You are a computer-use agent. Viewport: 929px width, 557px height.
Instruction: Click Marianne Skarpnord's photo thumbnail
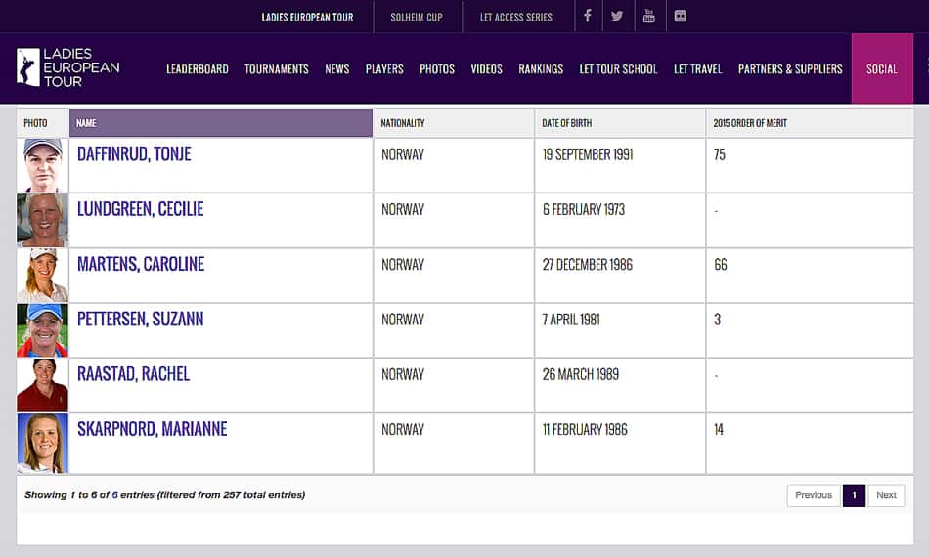point(43,444)
